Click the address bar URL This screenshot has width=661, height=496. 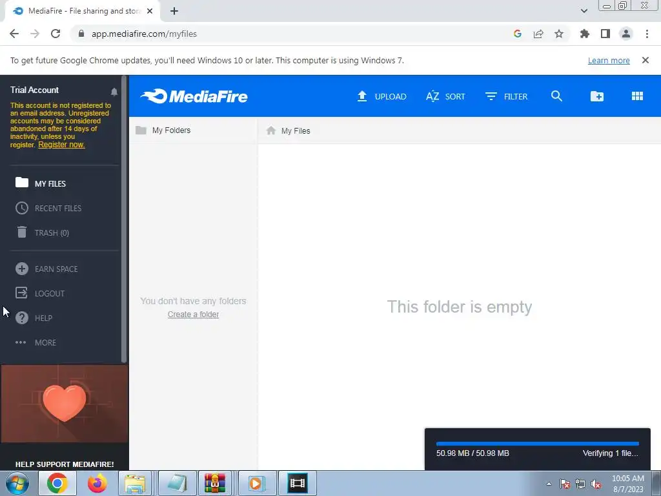(144, 34)
